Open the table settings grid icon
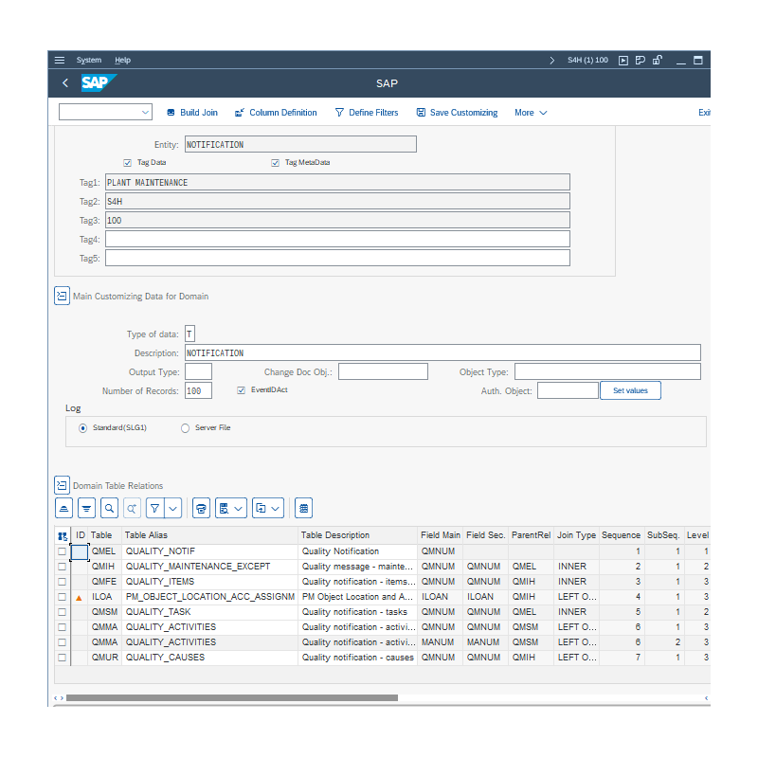The height and width of the screenshot is (758, 758). coord(303,508)
